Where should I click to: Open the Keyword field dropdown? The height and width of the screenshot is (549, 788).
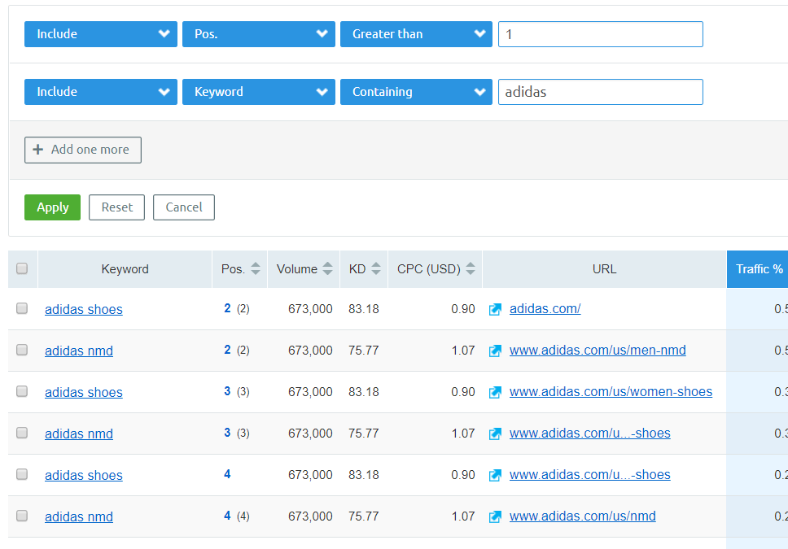point(258,92)
